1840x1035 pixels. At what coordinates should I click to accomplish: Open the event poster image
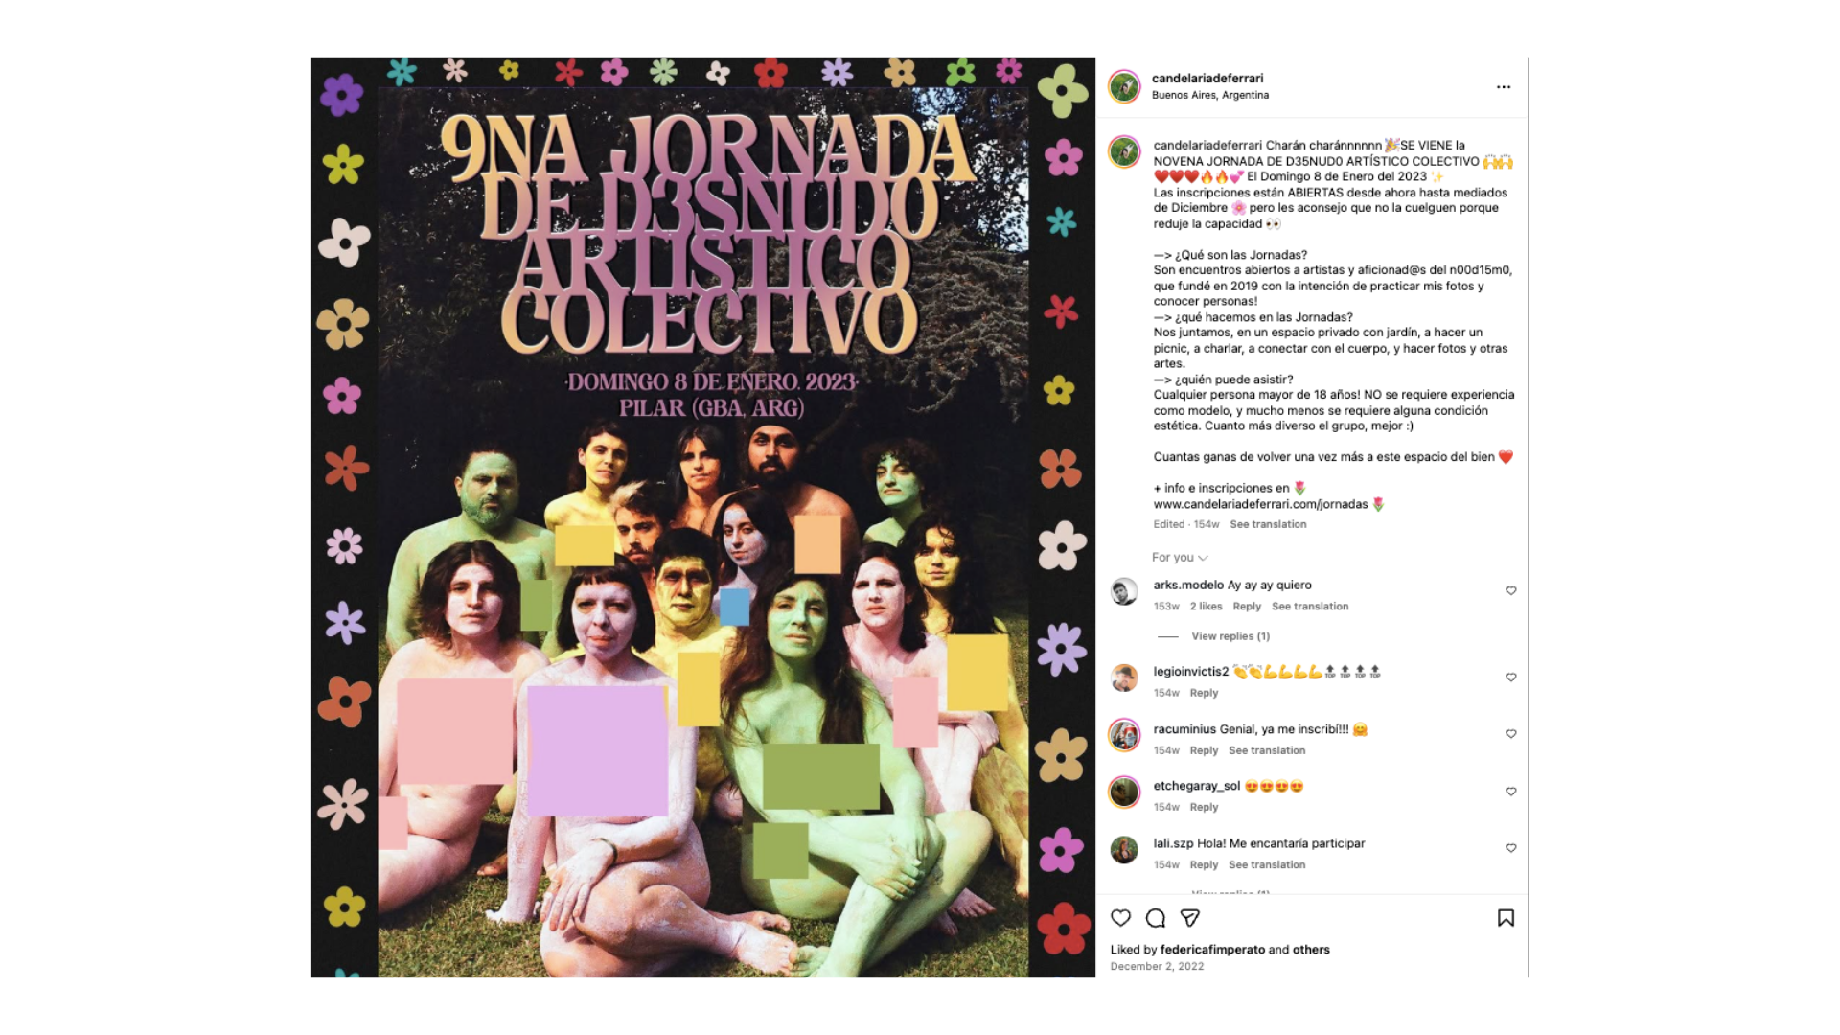[x=702, y=517]
